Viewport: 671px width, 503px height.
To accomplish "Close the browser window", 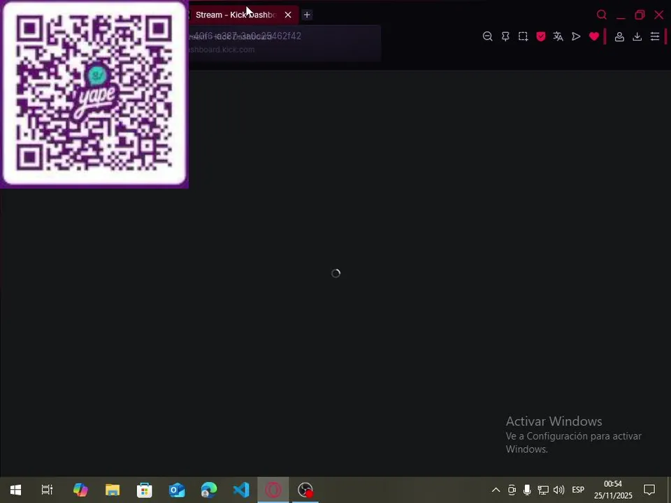I will pyautogui.click(x=659, y=15).
